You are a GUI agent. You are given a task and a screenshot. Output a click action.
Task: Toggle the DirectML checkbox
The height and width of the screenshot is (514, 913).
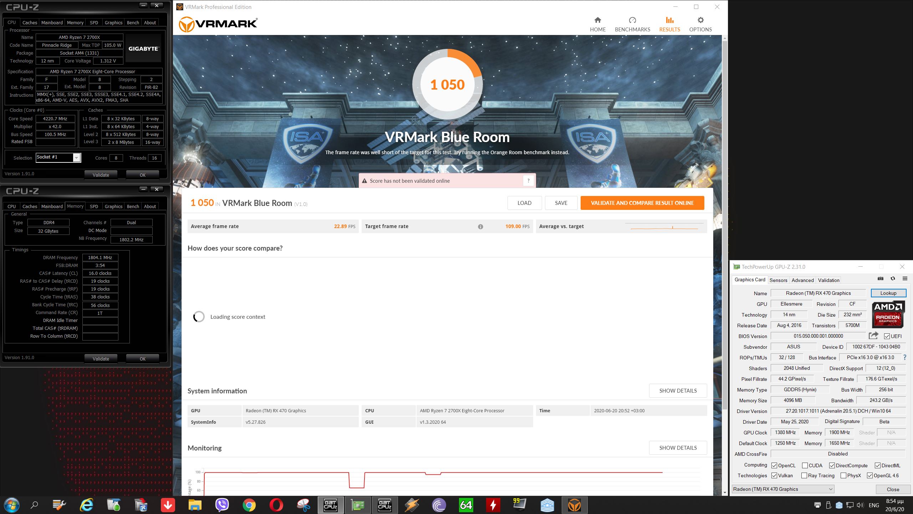[878, 465]
